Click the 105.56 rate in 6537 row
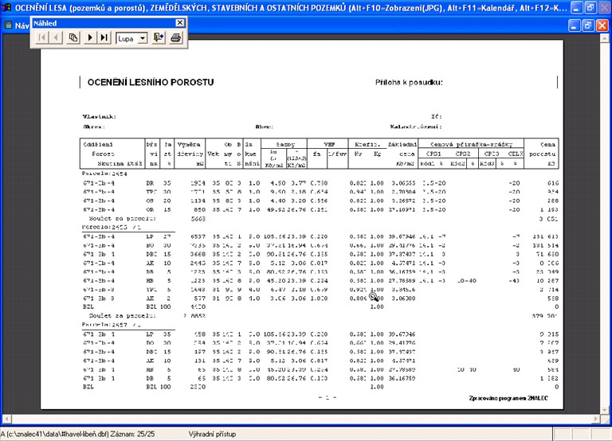This screenshot has width=612, height=441. click(274, 236)
